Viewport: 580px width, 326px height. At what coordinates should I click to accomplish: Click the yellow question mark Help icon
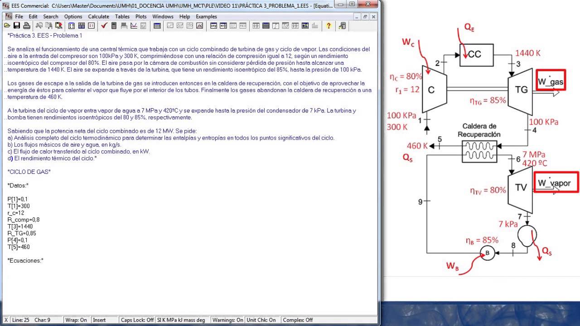(329, 26)
